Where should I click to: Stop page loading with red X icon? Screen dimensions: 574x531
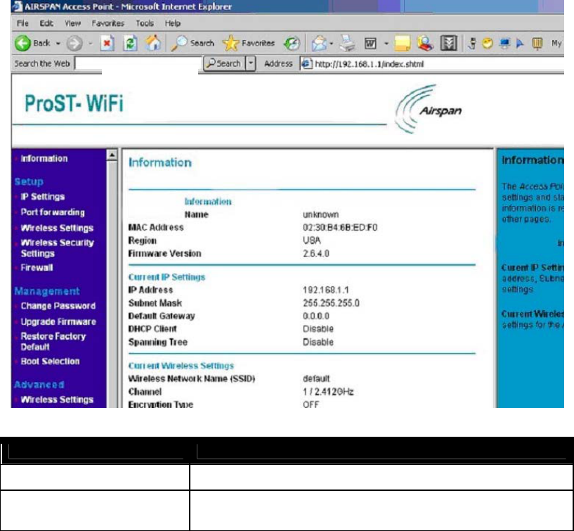pos(107,44)
